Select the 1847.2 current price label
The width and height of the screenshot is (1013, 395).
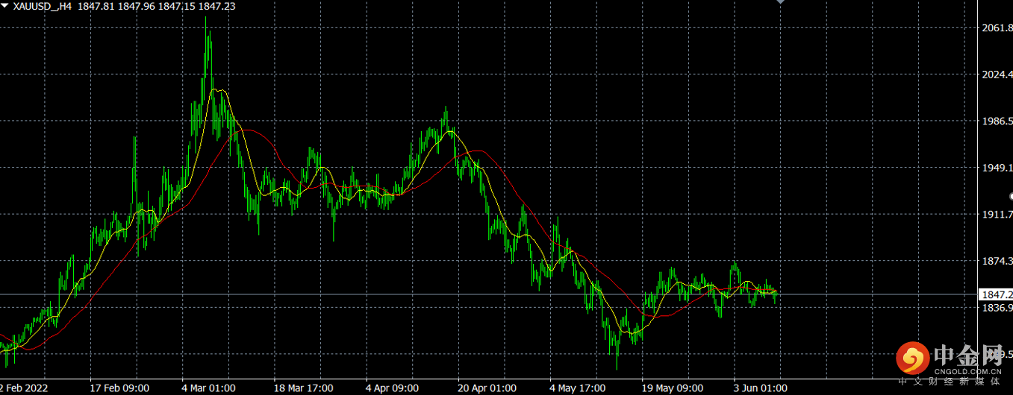coord(995,295)
